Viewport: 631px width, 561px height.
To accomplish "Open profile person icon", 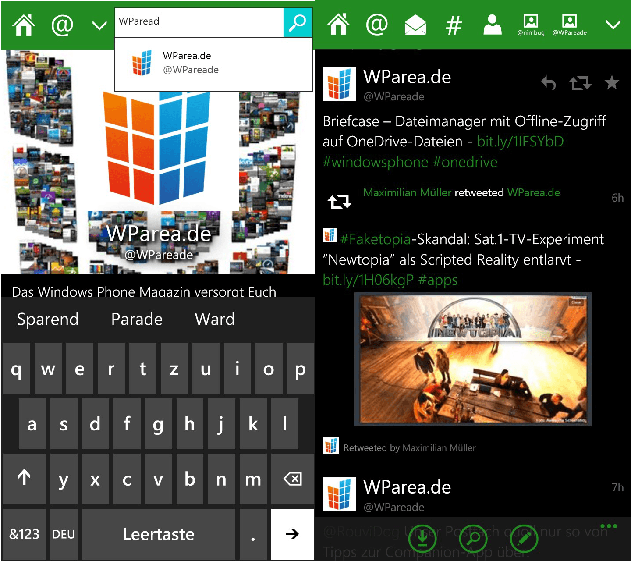I will (493, 25).
